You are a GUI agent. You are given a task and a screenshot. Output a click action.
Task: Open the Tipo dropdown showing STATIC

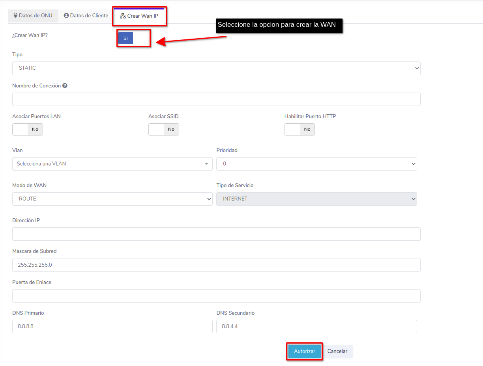[x=216, y=68]
